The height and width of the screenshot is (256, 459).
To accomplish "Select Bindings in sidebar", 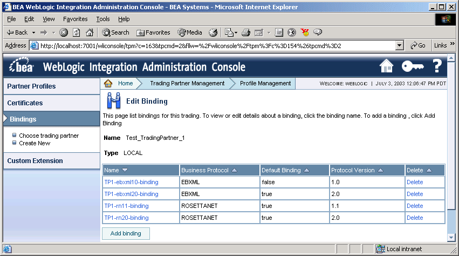I will point(52,119).
